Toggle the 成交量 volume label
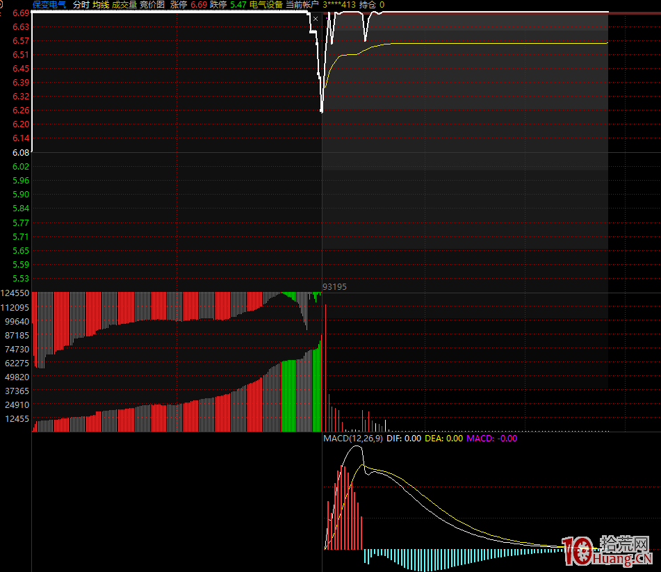The image size is (661, 572). 124,5
